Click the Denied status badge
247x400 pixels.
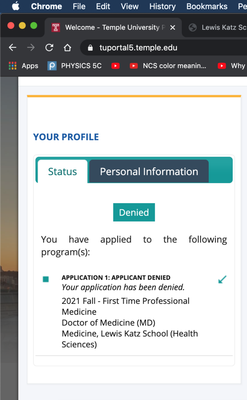tap(134, 212)
